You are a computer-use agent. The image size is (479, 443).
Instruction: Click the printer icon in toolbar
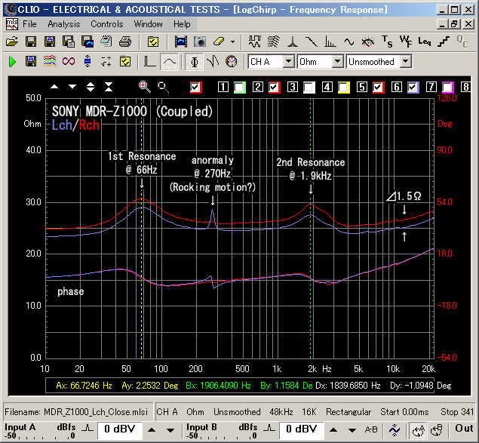coord(125,42)
